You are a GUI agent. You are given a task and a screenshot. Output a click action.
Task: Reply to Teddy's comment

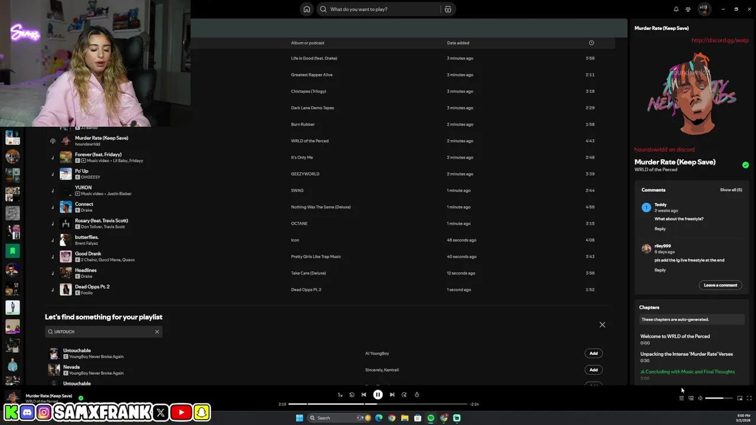pyautogui.click(x=660, y=229)
